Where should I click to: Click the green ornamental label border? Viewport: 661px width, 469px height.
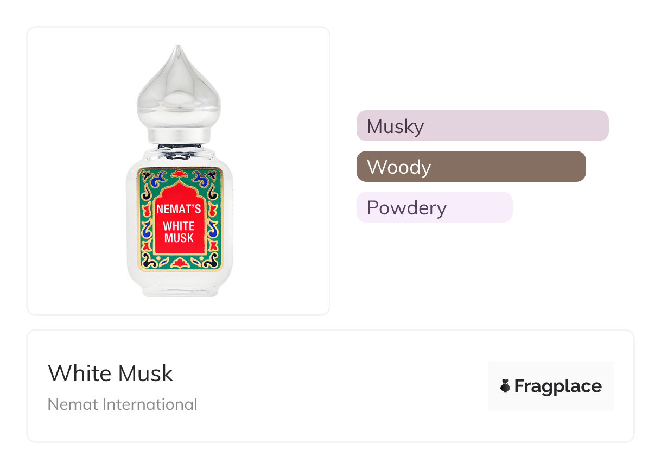click(x=145, y=217)
